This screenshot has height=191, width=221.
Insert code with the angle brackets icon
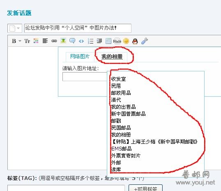click(x=81, y=41)
